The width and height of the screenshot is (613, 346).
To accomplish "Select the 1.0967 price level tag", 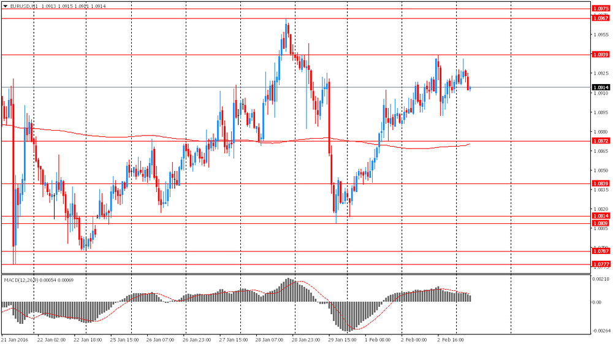I will tap(601, 18).
